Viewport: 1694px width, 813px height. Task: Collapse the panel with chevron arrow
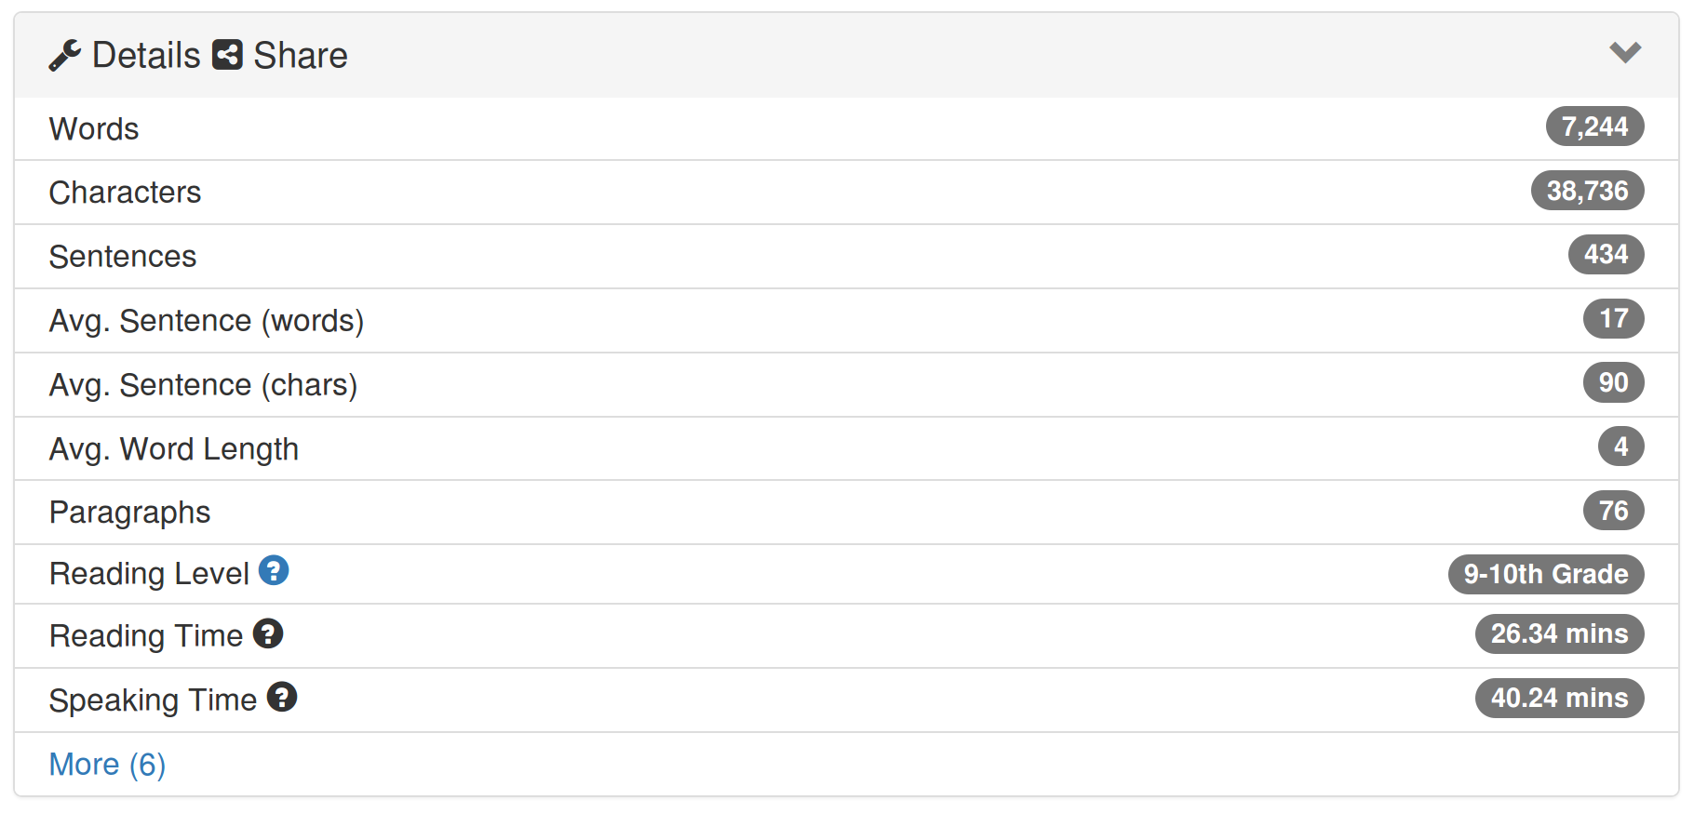(x=1625, y=53)
